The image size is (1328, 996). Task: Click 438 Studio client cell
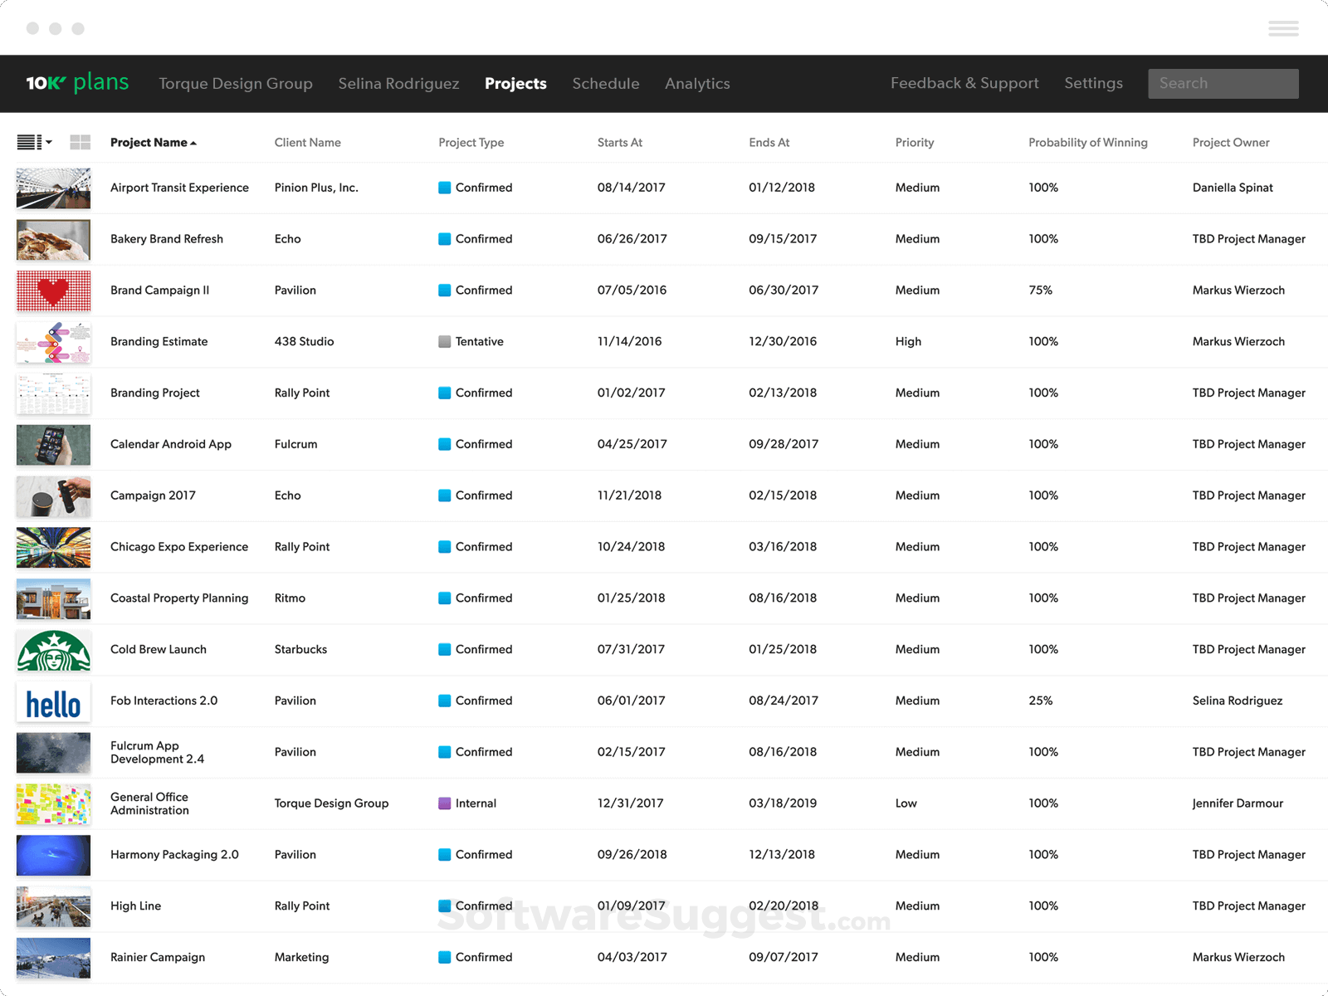point(304,341)
